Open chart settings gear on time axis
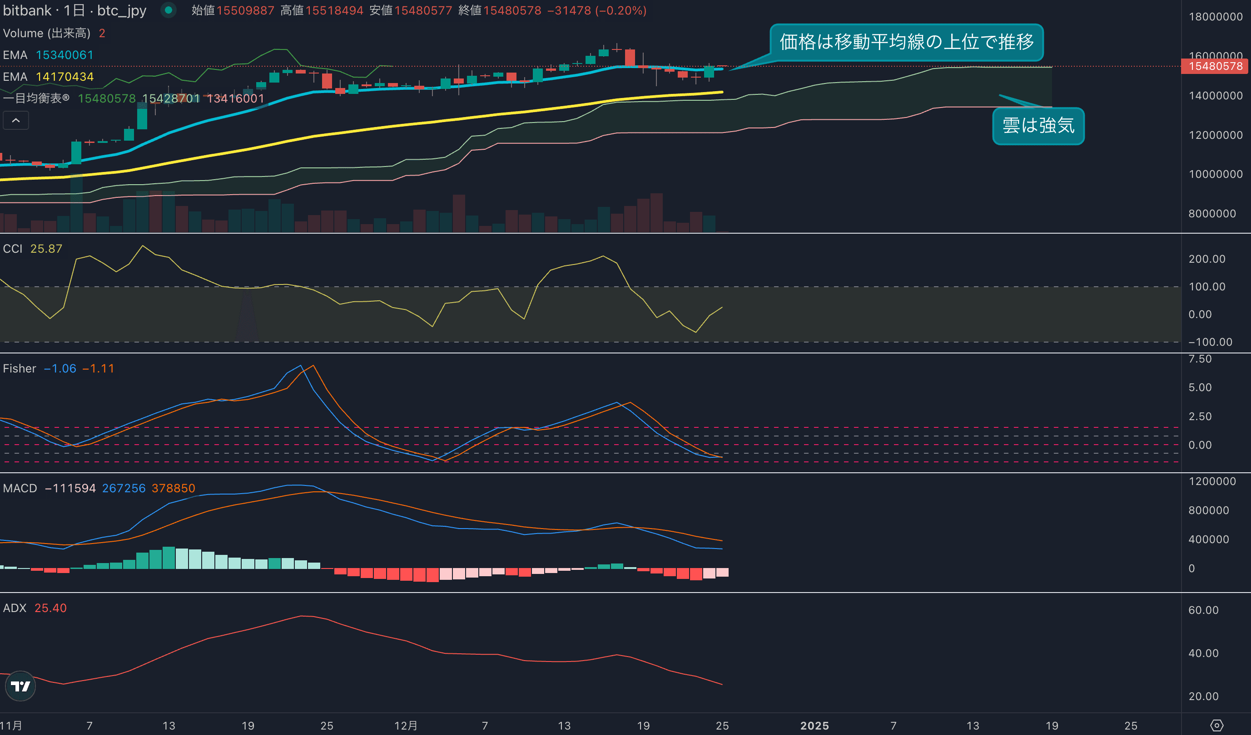This screenshot has width=1251, height=735. 1216,725
